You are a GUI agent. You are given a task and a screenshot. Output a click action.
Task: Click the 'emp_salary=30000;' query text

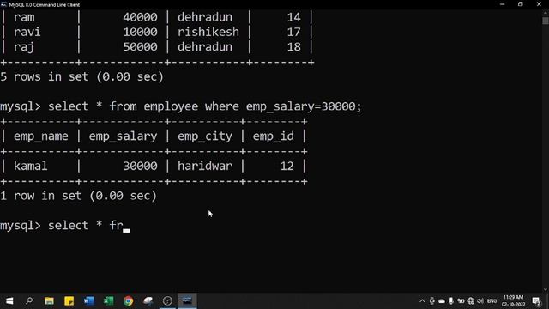[304, 106]
